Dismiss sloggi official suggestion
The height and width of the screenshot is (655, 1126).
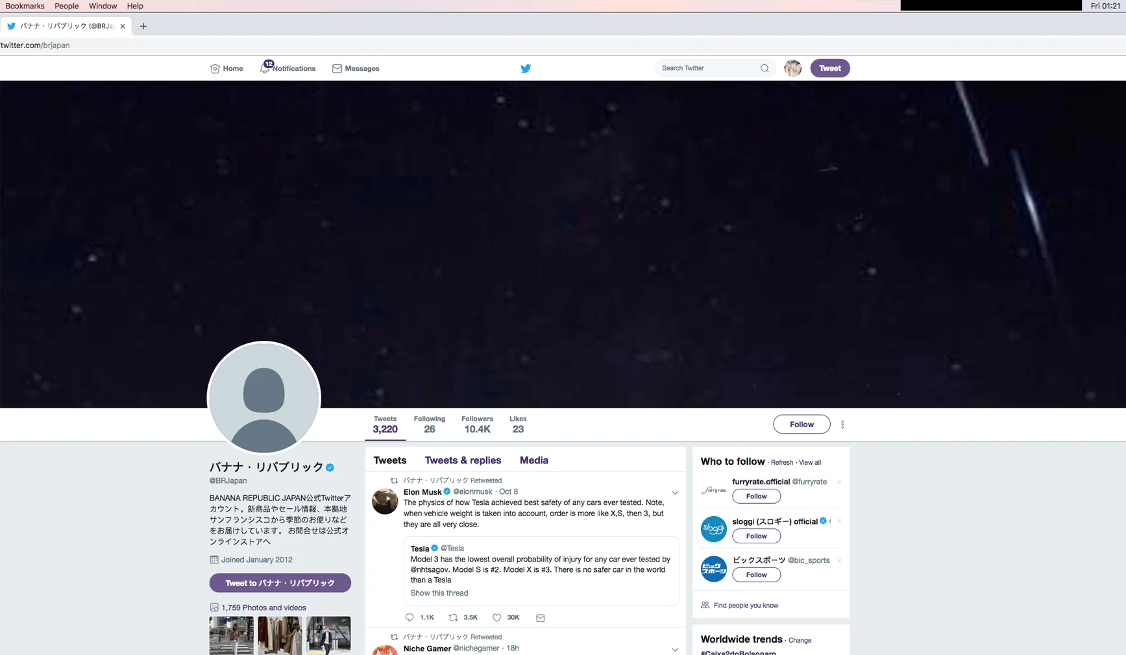click(x=839, y=521)
